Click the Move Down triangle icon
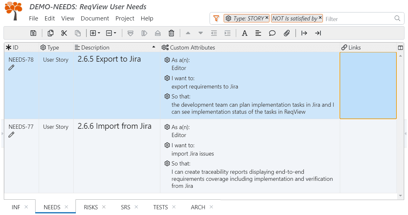Screen dimensions: 408x215 point(201,33)
